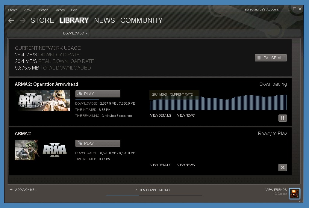Viewport: 309px width, 208px height.
Task: Click the 8:58 PM time initiated value
Action: [x=104, y=110]
